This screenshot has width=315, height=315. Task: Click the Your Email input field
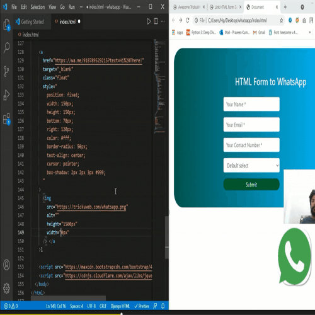(251, 125)
